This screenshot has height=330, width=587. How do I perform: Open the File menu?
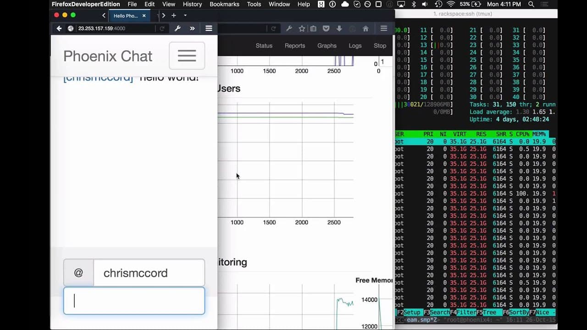pos(132,4)
